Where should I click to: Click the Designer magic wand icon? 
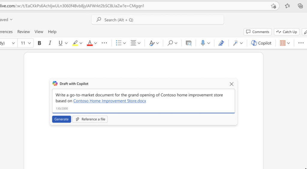(x=236, y=43)
